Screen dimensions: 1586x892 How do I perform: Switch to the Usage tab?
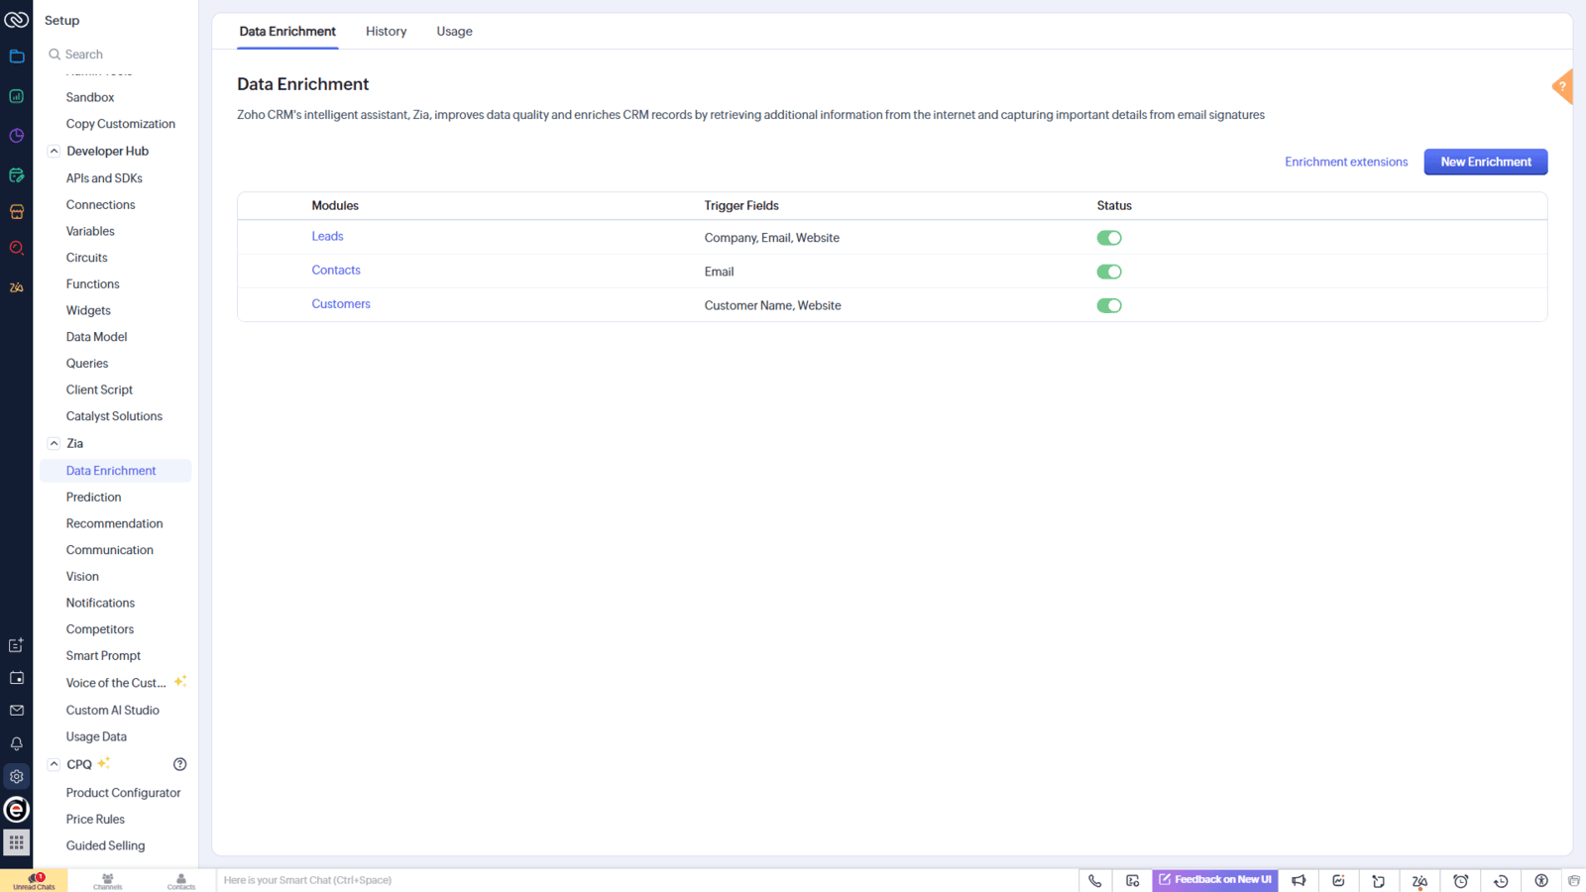point(454,31)
